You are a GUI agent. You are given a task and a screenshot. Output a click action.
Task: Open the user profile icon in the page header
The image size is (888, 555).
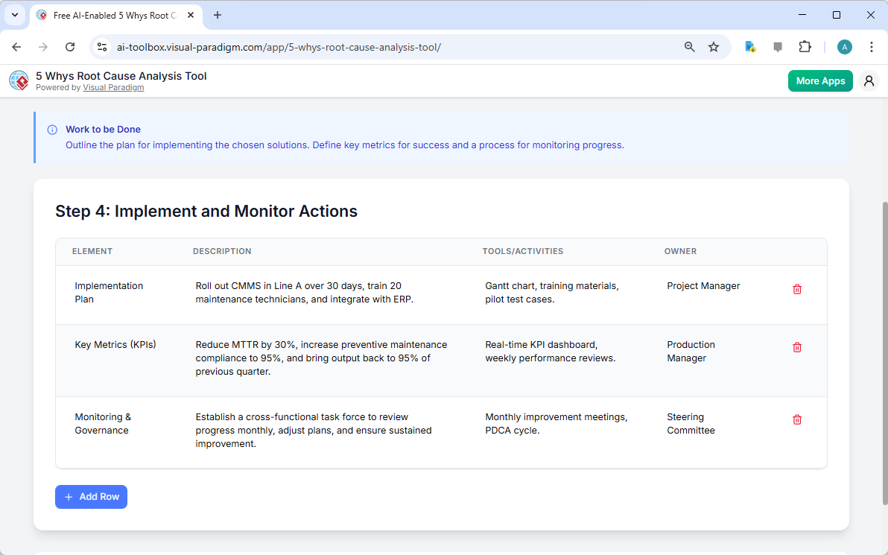click(869, 80)
